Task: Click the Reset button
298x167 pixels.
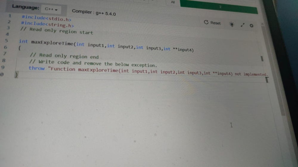Action: coord(212,23)
